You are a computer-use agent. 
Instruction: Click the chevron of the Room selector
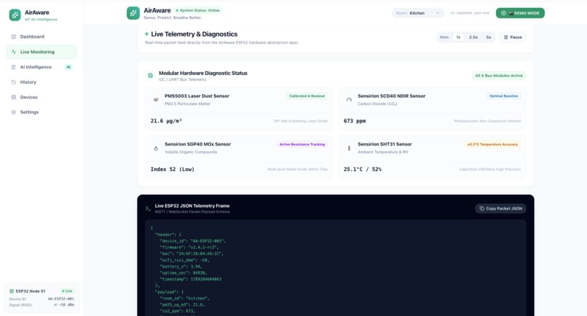point(437,13)
